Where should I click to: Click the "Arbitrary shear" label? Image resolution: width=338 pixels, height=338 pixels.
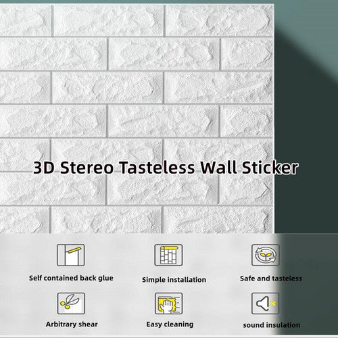pyautogui.click(x=72, y=324)
